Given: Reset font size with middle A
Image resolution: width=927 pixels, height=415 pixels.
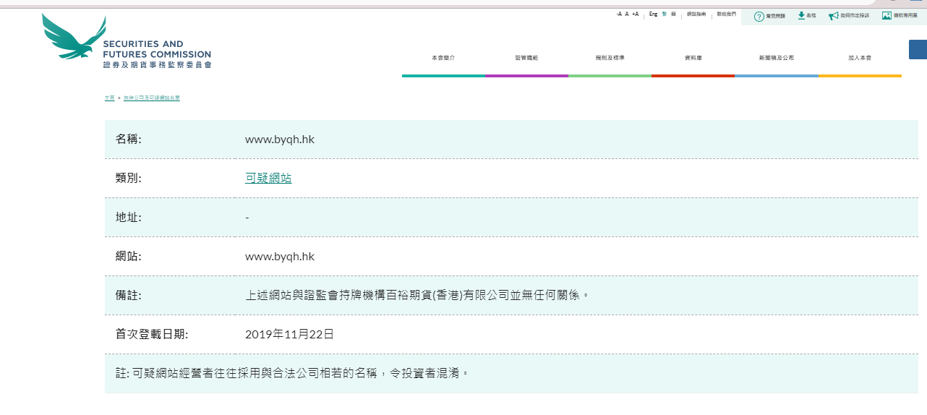Looking at the screenshot, I should 626,14.
